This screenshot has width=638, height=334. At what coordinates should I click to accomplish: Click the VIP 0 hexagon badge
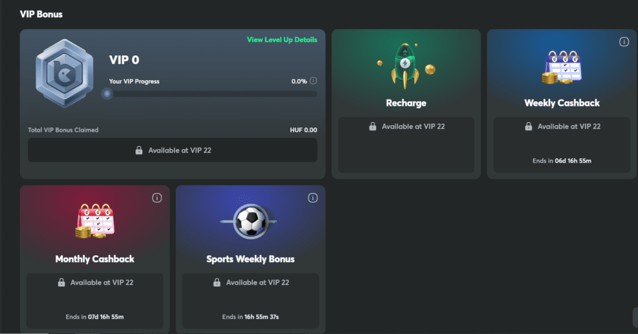tap(64, 73)
